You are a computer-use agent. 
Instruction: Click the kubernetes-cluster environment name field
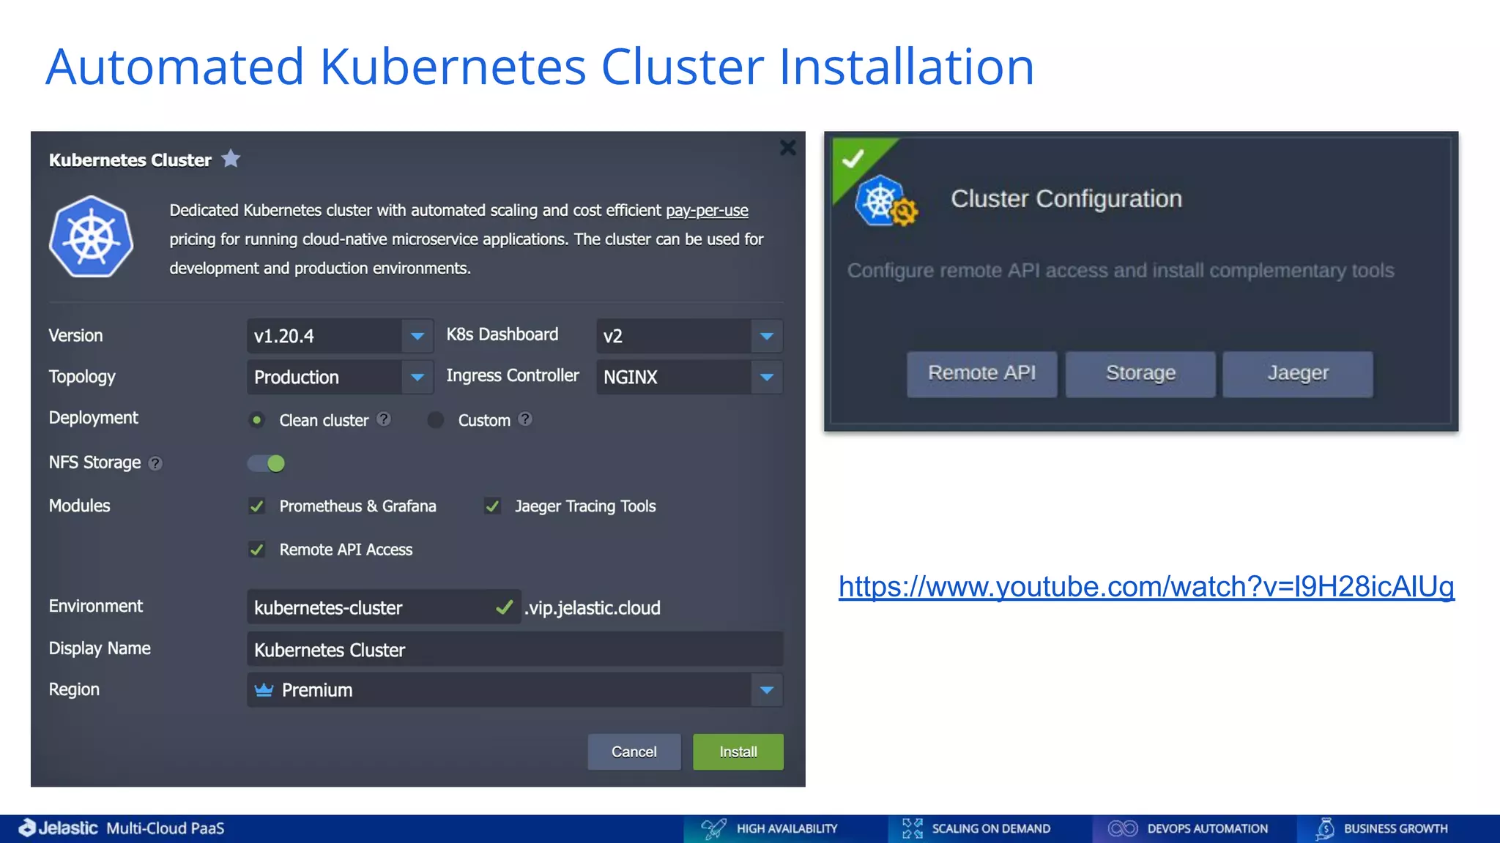[384, 607]
